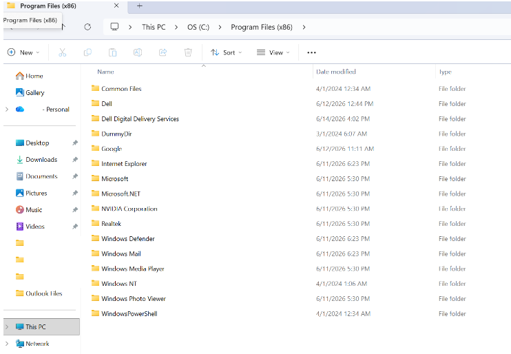Open Outlook Files in sidebar
Viewport: 511px width, 354px height.
click(x=39, y=293)
